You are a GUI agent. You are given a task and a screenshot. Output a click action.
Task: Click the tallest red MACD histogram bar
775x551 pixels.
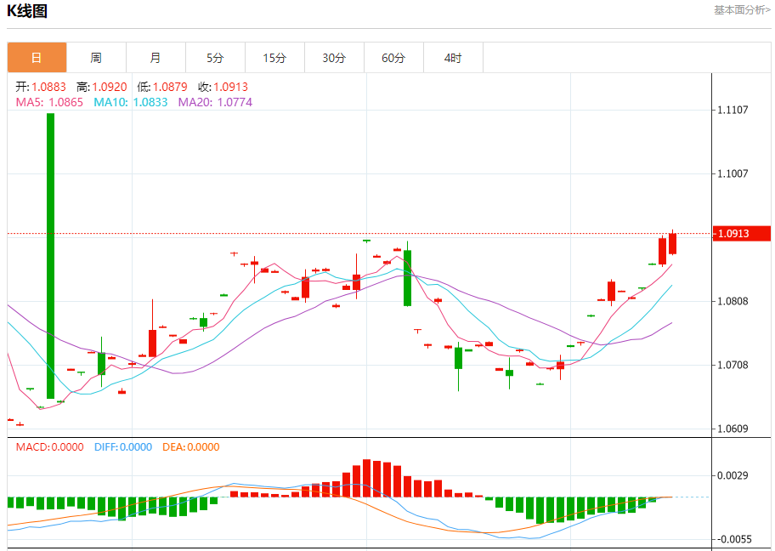[367, 478]
